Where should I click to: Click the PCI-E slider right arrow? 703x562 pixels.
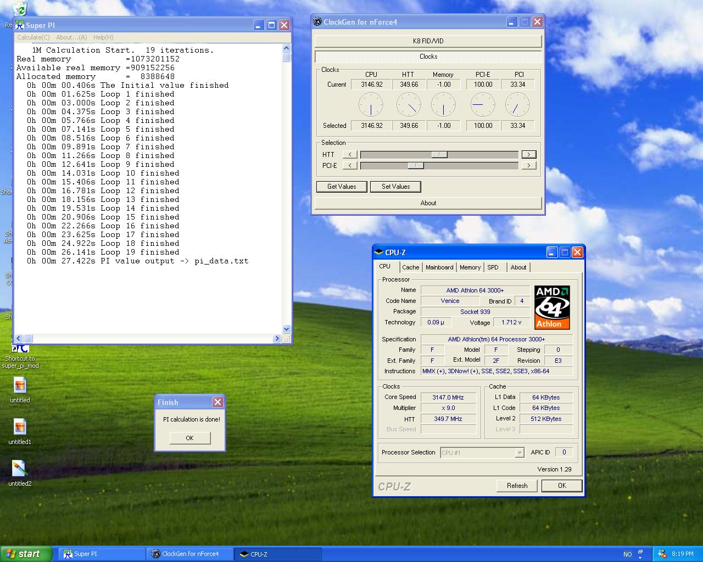click(529, 166)
